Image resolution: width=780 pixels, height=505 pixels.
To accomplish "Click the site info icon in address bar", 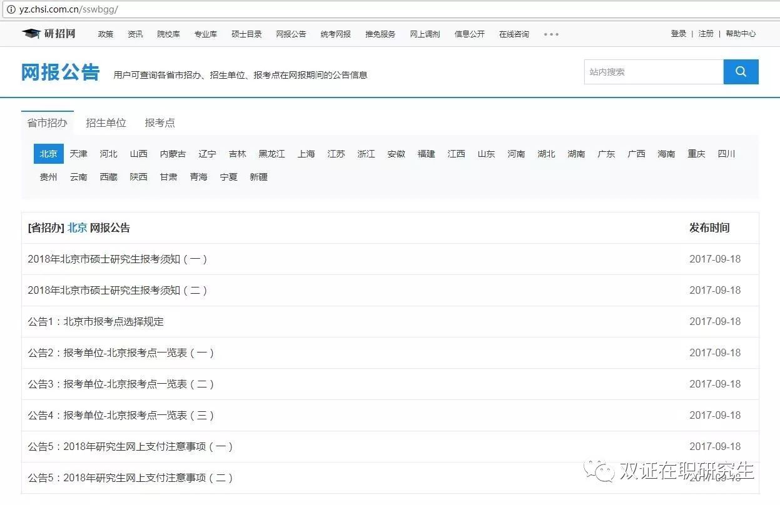I will click(11, 9).
